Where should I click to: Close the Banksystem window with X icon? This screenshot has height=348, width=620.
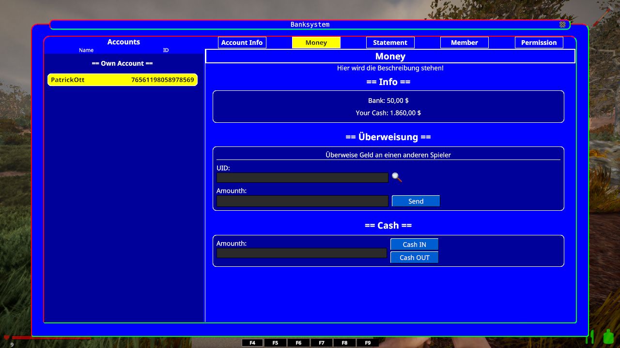562,25
